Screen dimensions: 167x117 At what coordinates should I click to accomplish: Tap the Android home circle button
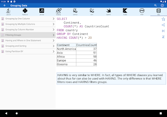pyautogui.click(x=17, y=113)
